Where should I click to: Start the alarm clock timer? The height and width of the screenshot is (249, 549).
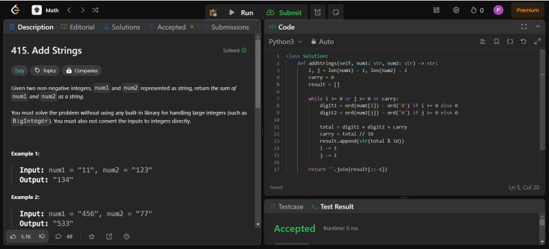tap(318, 12)
